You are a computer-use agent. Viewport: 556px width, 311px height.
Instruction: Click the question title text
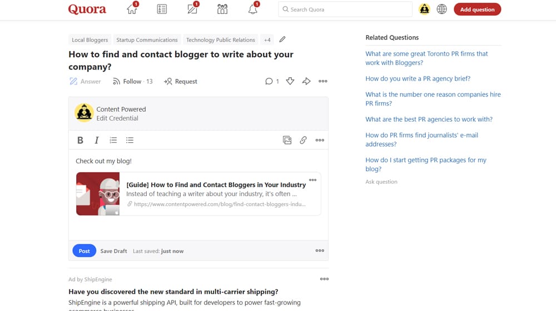[x=181, y=61]
